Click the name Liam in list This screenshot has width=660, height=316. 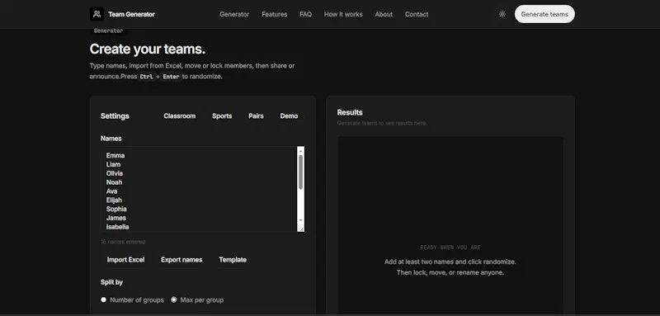click(x=113, y=164)
